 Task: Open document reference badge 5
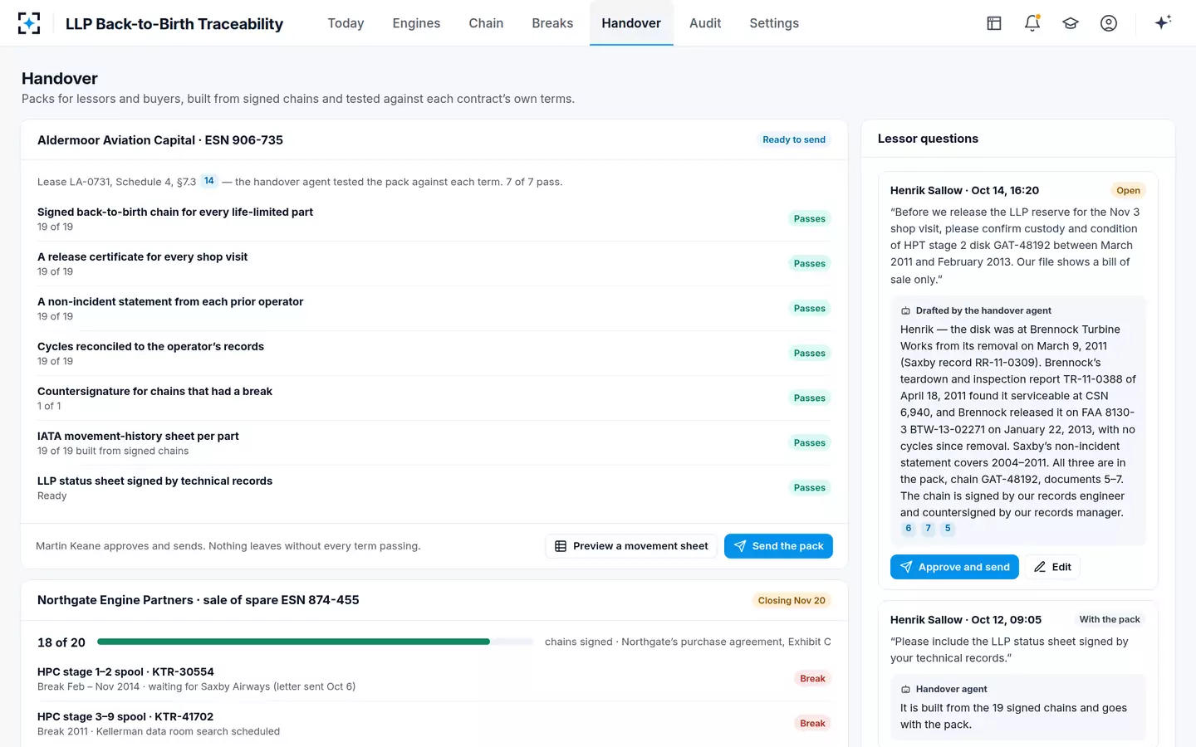[x=948, y=529]
